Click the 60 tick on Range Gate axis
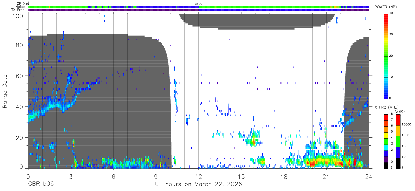The height and width of the screenshot is (191, 415). point(20,76)
